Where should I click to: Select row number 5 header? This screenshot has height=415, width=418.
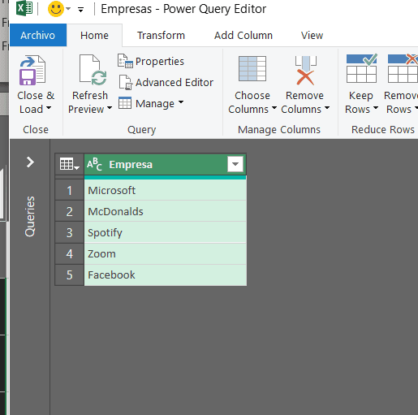pos(70,275)
